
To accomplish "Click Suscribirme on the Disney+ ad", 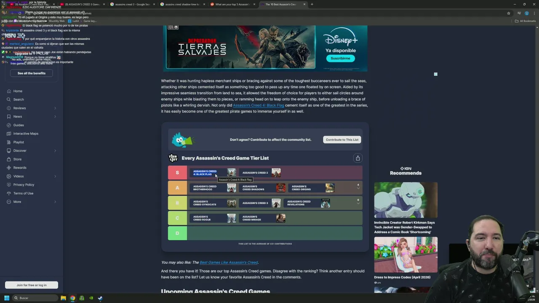I will [x=340, y=58].
